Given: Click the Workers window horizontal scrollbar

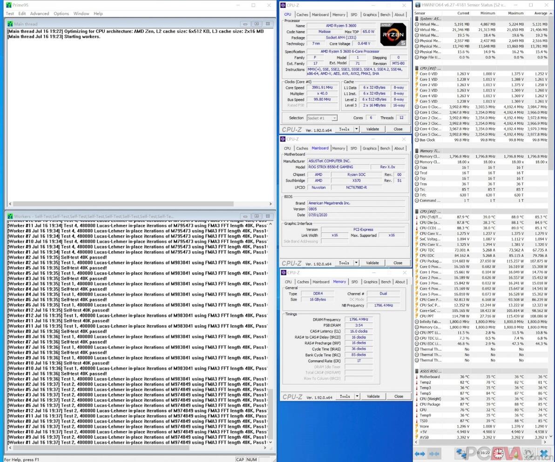Looking at the screenshot, I should click(x=101, y=448).
